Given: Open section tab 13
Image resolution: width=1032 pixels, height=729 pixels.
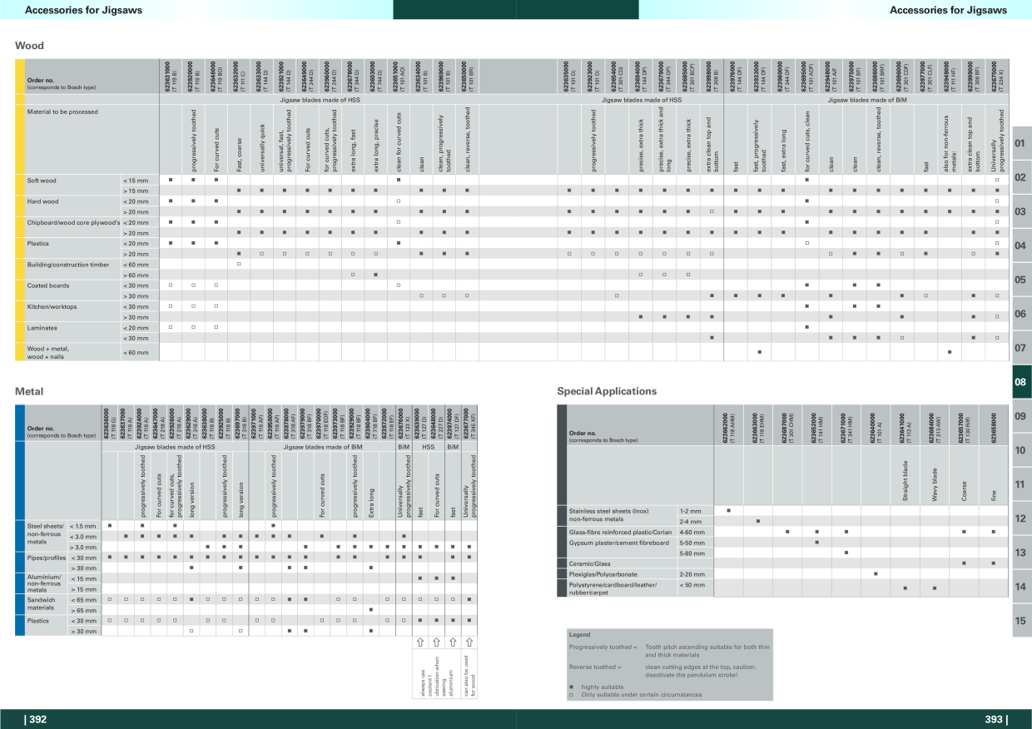Looking at the screenshot, I should (x=1021, y=553).
